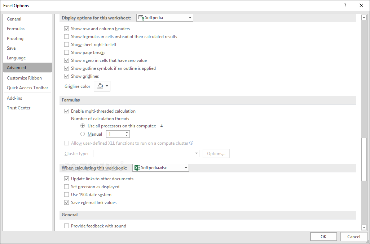The height and width of the screenshot is (244, 370).
Task: Check Set precision as displayed
Action: pyautogui.click(x=66, y=187)
